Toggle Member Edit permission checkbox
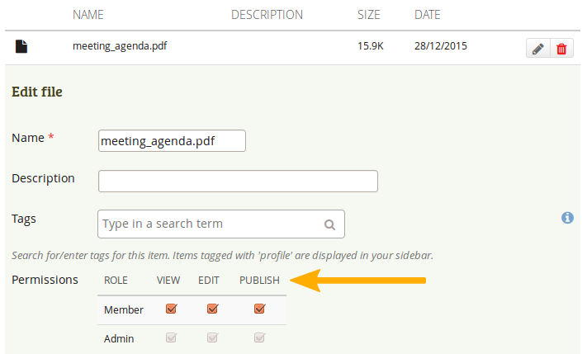Screen dimensions: 587x354 tap(212, 309)
